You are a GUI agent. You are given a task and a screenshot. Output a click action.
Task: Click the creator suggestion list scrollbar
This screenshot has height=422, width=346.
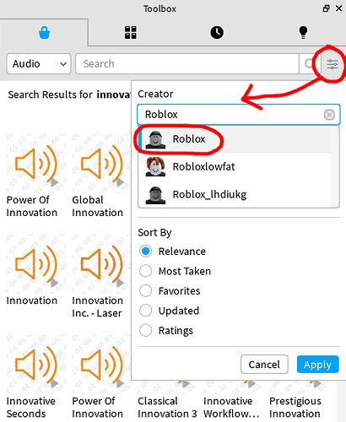(x=335, y=166)
